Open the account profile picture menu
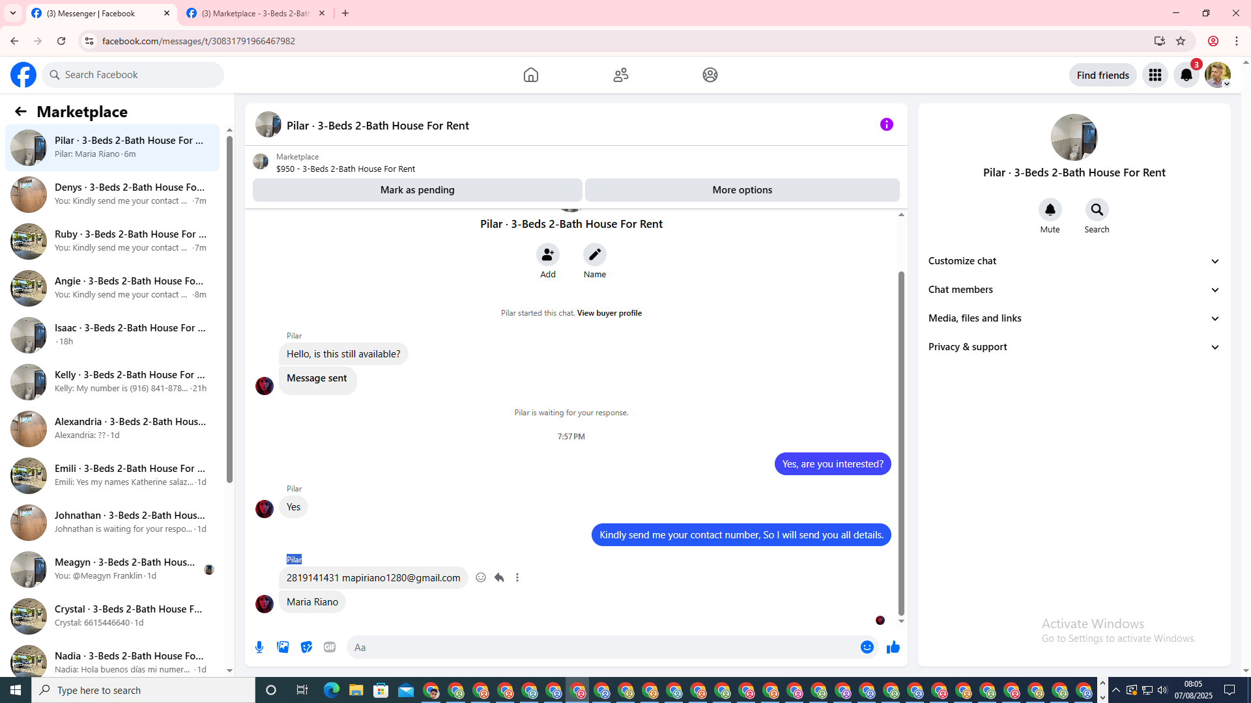This screenshot has width=1251, height=703. pyautogui.click(x=1218, y=75)
